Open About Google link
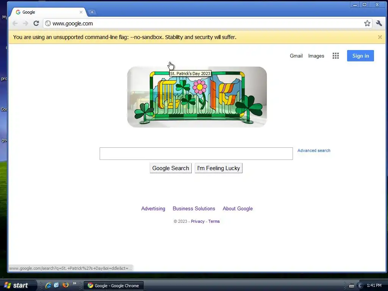388x291 pixels. (238, 209)
